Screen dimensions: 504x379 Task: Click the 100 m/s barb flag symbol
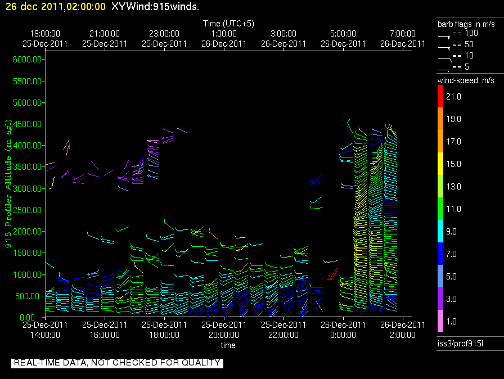(x=444, y=37)
